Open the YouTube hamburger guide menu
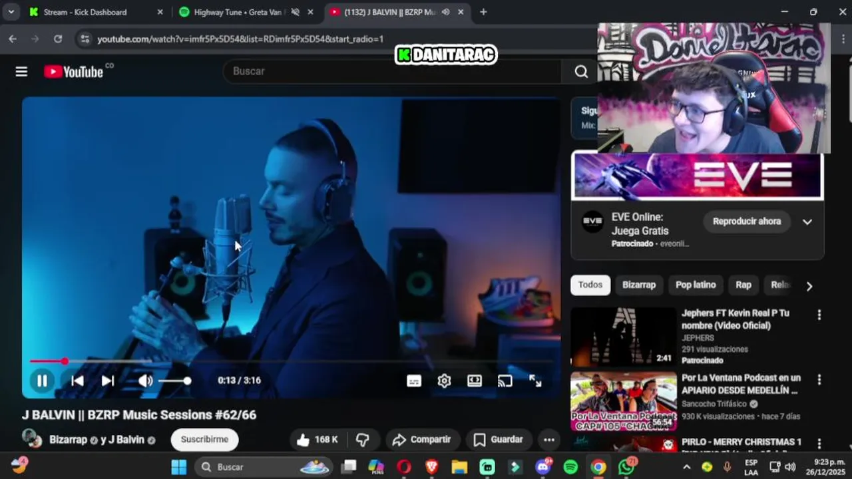852x479 pixels. coord(21,71)
